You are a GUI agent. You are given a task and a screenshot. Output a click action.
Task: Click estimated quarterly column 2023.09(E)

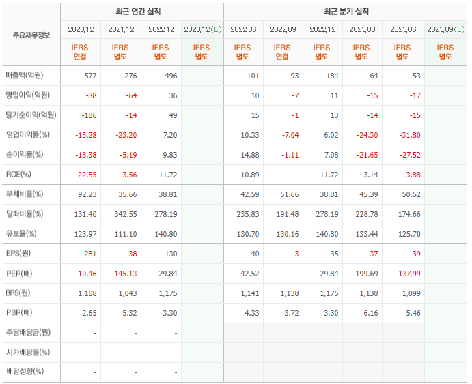[446, 29]
